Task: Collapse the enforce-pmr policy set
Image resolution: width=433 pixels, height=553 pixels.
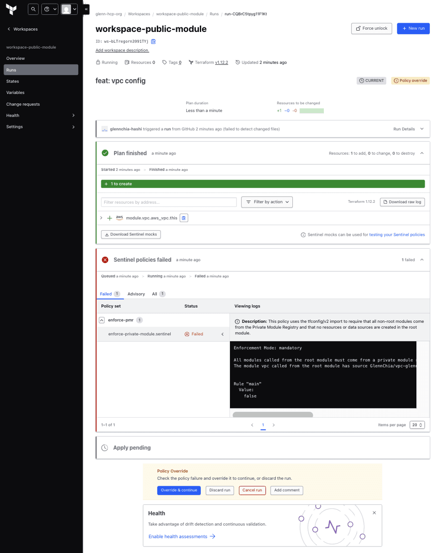Action: [x=102, y=320]
